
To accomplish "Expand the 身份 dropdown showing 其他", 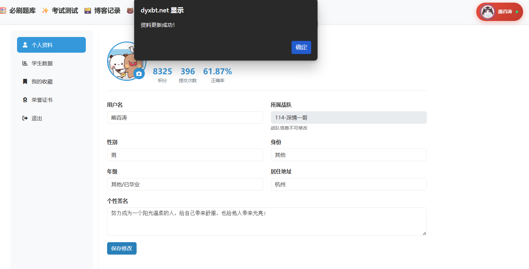I will [x=349, y=155].
